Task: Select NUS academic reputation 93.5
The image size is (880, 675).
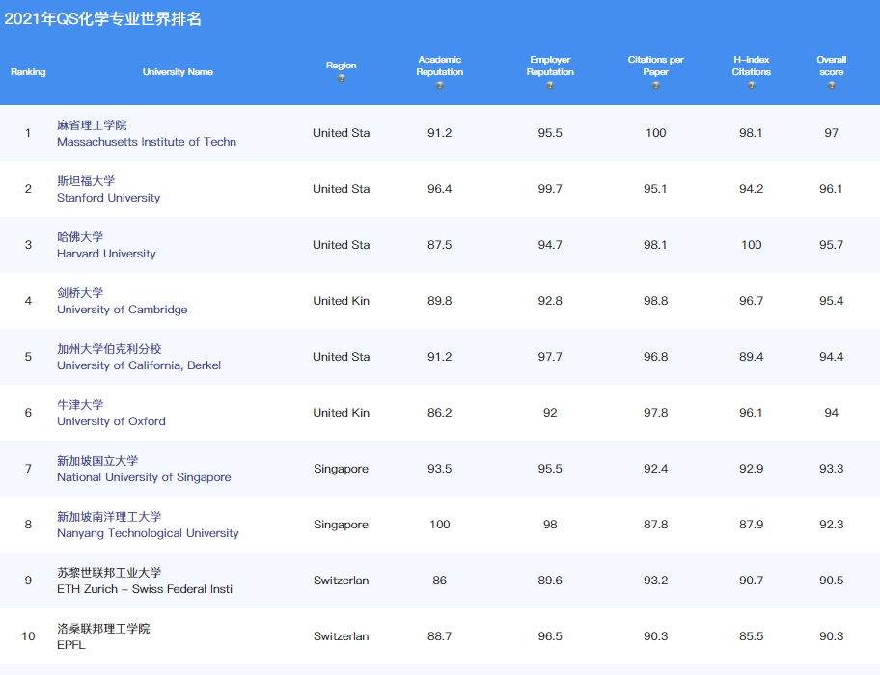Action: coord(439,469)
